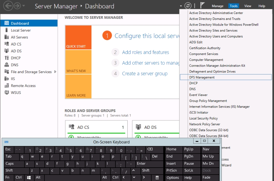
Task: Select DFS Management from Tools menu
Action: coord(226,77)
